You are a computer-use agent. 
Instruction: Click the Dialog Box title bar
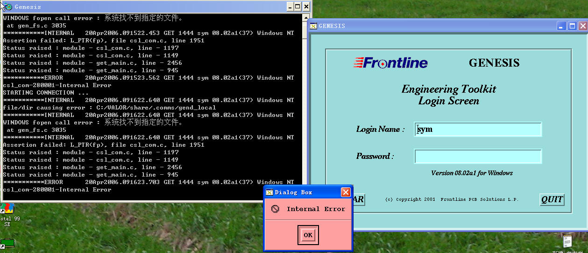(308, 192)
